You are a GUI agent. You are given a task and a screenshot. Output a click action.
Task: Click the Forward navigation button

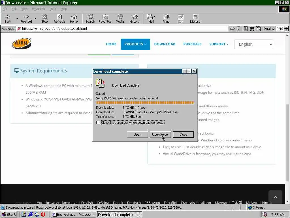(x=26, y=18)
